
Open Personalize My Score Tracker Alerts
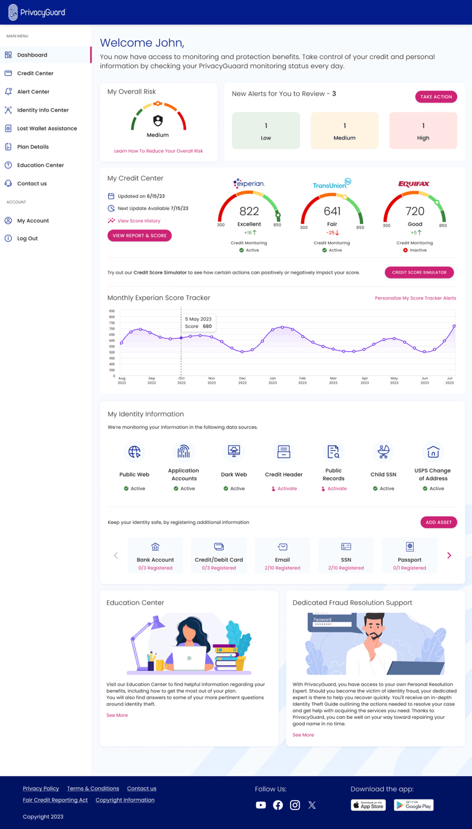[x=415, y=298]
